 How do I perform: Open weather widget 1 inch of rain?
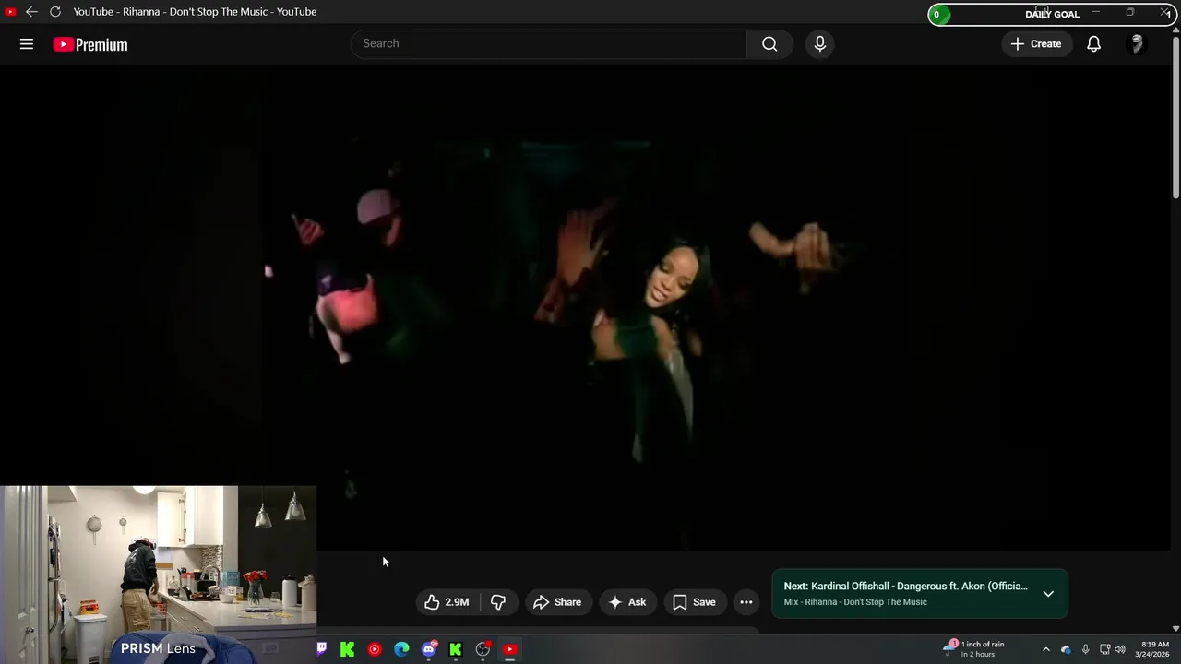click(x=973, y=649)
